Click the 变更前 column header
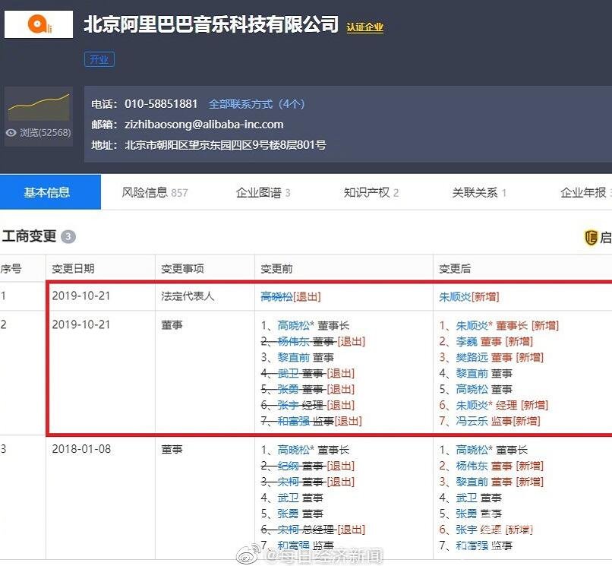This screenshot has width=612, height=566. pyautogui.click(x=276, y=269)
